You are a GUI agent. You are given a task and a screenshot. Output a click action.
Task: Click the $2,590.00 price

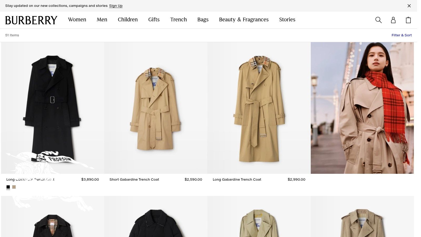coord(193,180)
